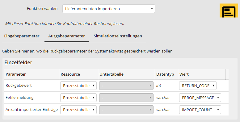Click Untertabelle dropdown in Anzahl importierter Einträge row
Image resolution: width=240 pixels, height=122 pixels.
point(126,110)
